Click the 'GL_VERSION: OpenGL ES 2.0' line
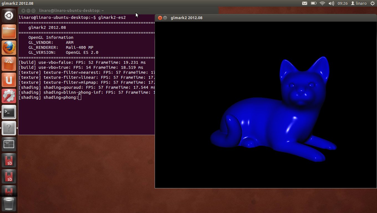The height and width of the screenshot is (213, 377). [63, 52]
